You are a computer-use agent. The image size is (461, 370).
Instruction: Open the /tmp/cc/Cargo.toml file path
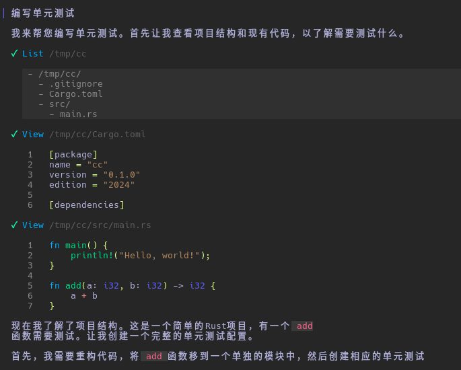tap(97, 134)
